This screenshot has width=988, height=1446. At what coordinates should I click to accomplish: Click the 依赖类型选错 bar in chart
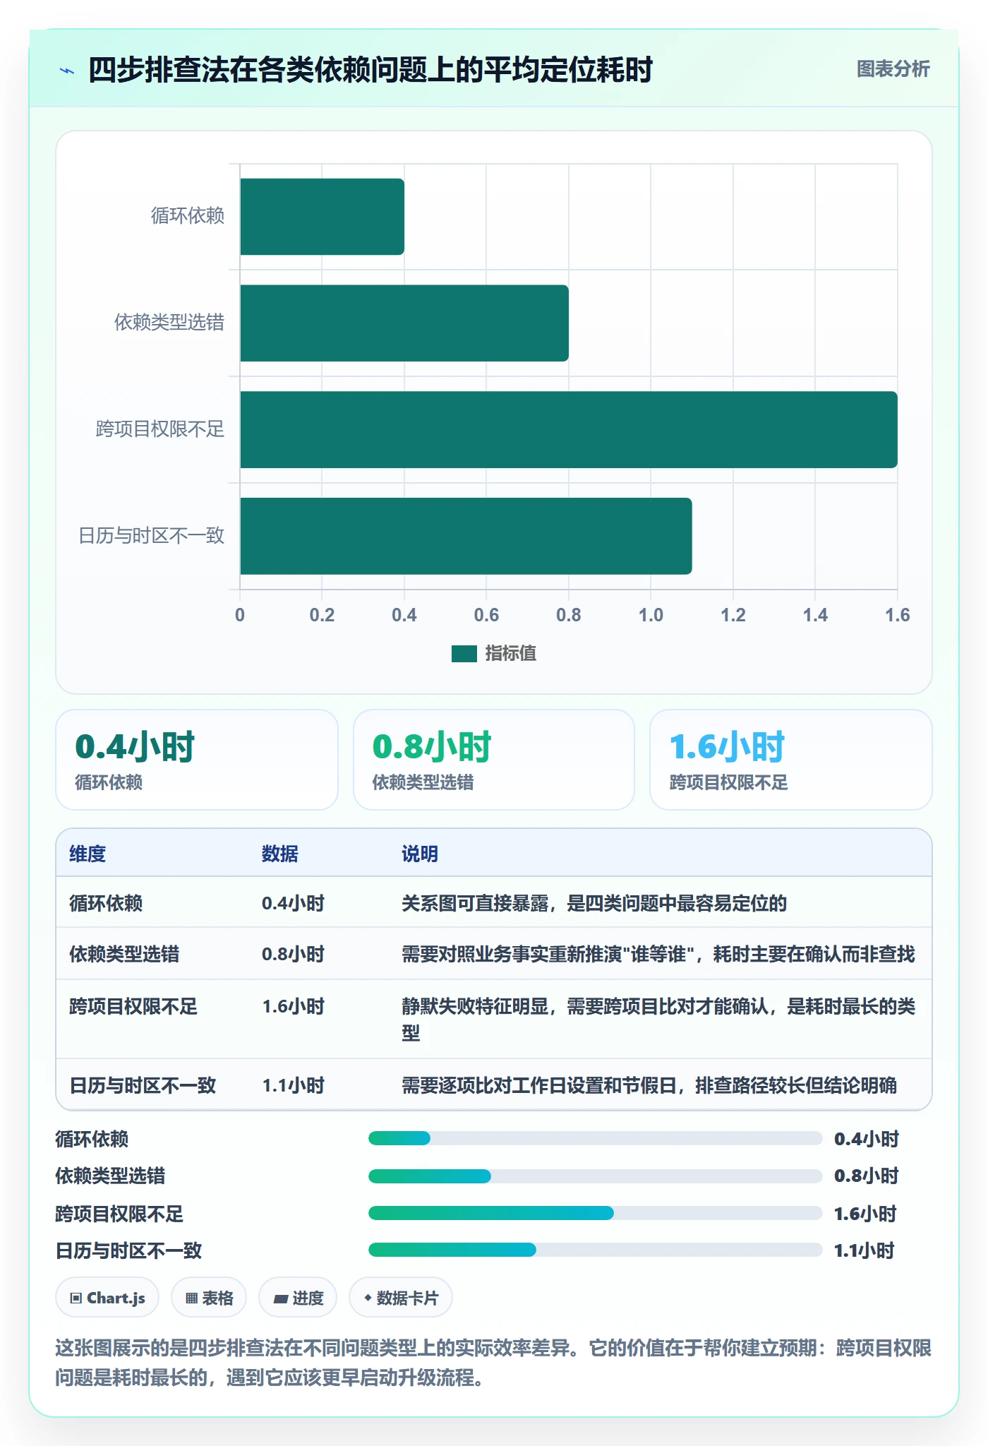(404, 323)
